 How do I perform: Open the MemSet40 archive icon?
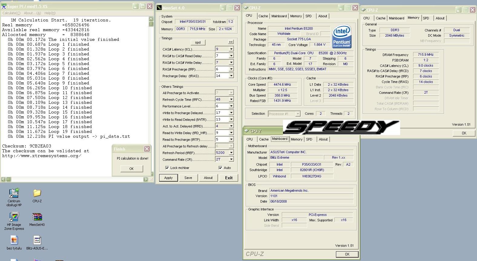click(37, 219)
